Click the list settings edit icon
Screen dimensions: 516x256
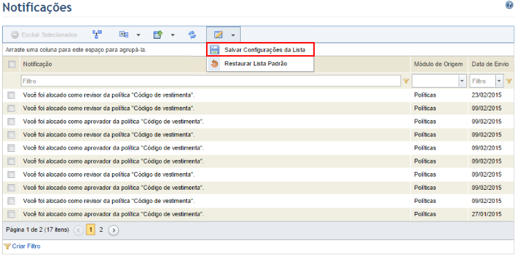coord(218,35)
